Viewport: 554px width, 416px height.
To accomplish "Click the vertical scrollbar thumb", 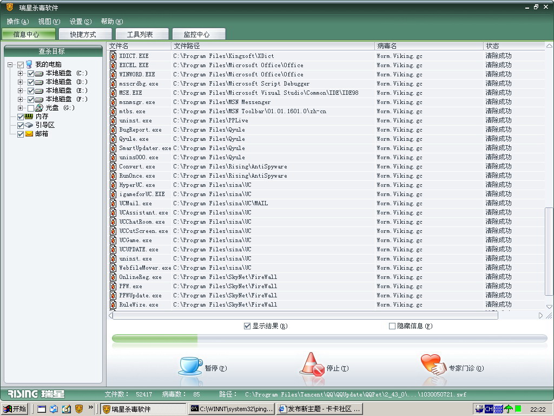I will tap(549, 251).
